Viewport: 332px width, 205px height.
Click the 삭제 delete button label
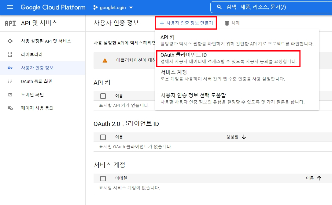click(x=235, y=23)
